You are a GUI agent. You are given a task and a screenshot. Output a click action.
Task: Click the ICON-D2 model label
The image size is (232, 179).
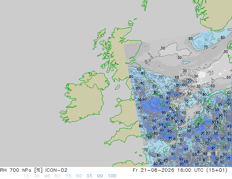(56, 170)
